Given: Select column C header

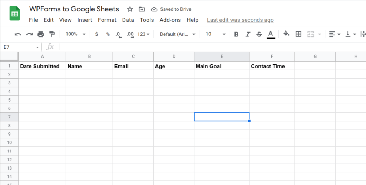Looking at the screenshot, I should pos(133,57).
